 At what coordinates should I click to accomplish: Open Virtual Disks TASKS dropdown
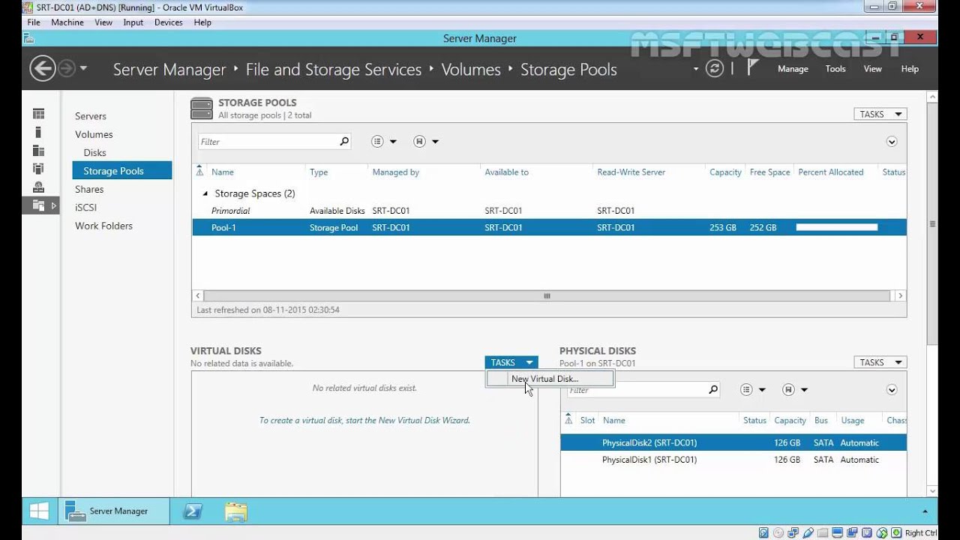[511, 362]
